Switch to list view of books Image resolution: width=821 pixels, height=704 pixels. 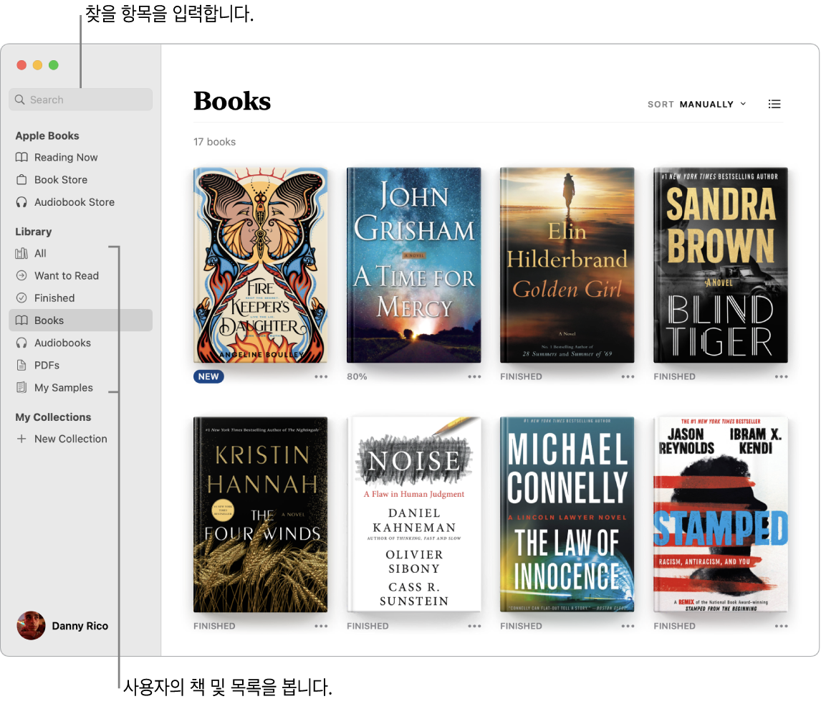point(774,104)
